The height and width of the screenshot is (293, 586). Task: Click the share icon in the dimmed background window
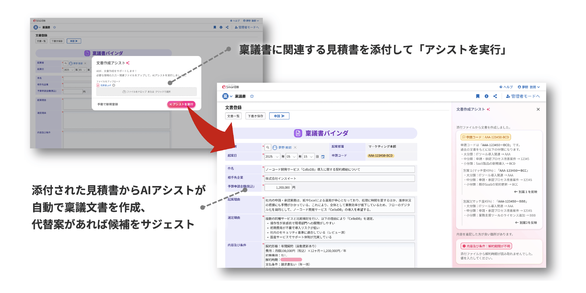227,27
